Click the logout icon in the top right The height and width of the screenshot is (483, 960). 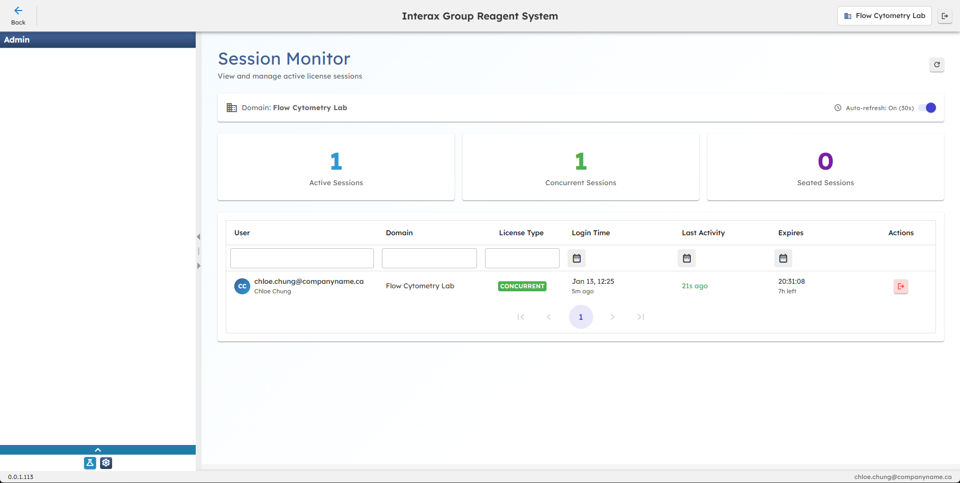click(x=945, y=16)
